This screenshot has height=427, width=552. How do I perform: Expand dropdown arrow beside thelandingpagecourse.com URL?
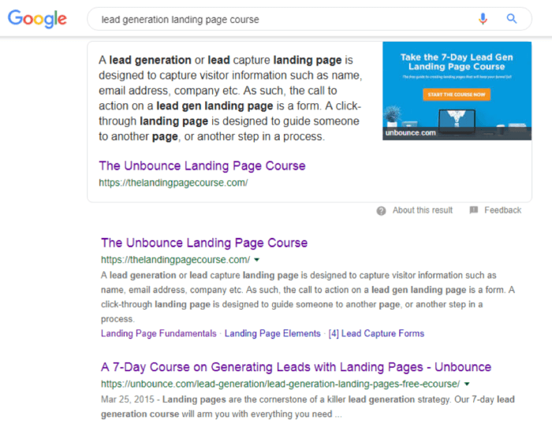[258, 260]
